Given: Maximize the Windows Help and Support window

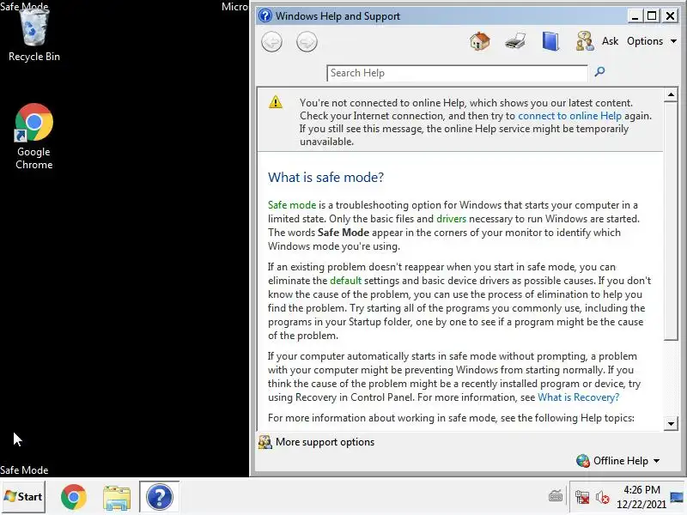Looking at the screenshot, I should (x=652, y=15).
